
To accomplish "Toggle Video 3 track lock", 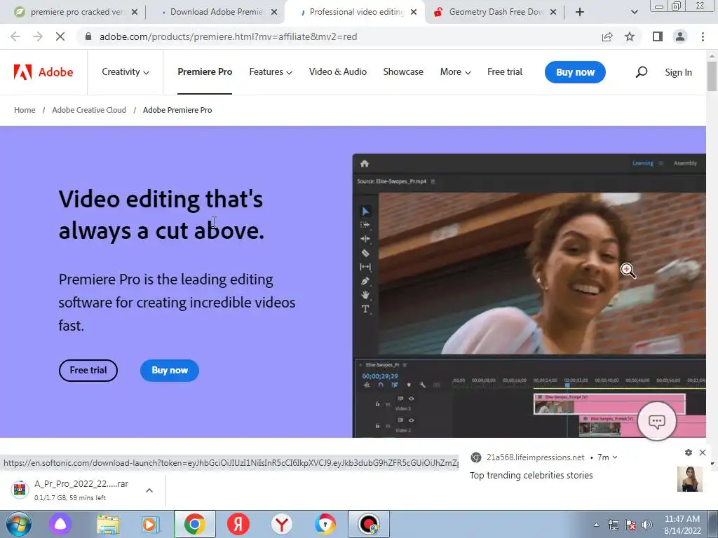I will click(377, 403).
